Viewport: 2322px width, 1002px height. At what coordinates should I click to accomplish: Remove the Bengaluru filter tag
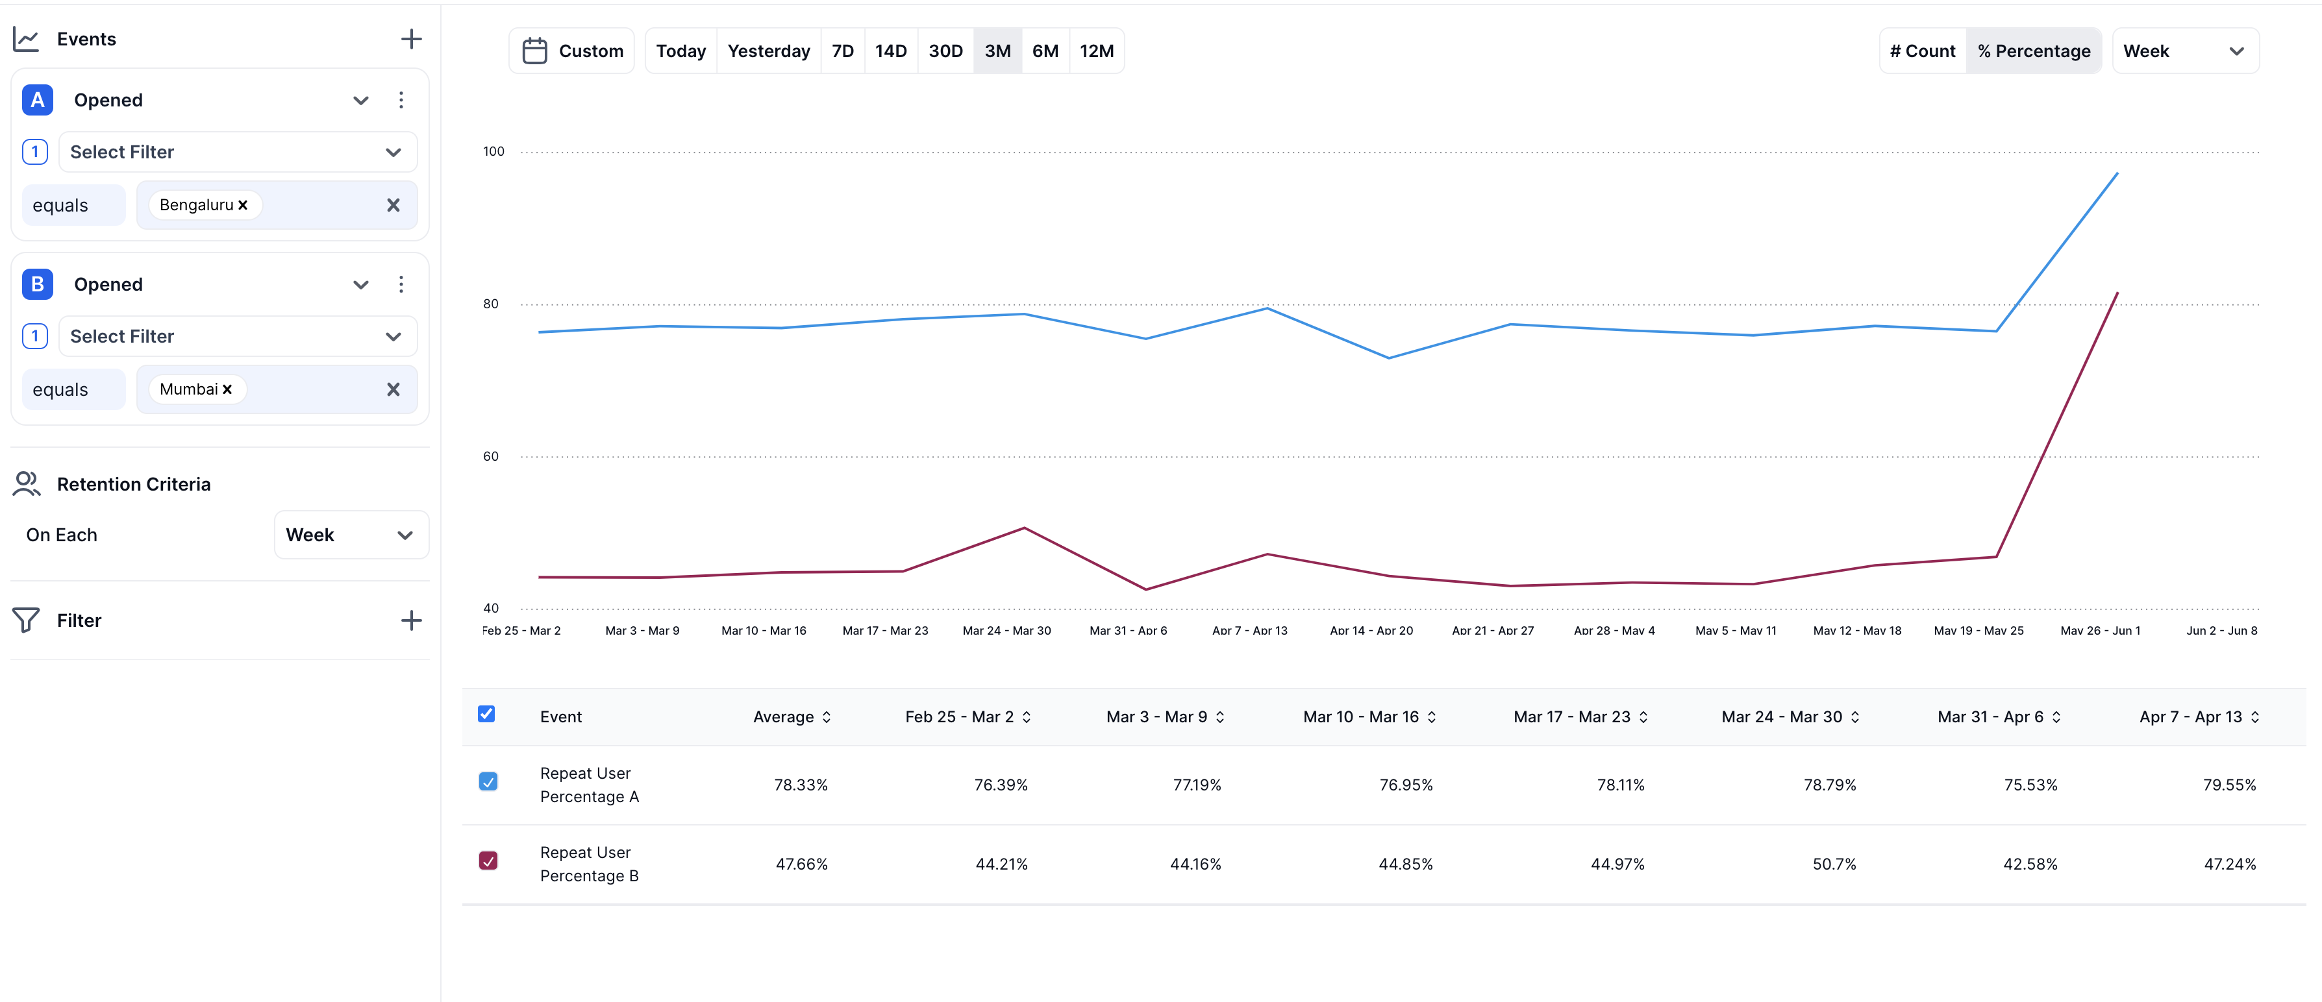pos(242,206)
